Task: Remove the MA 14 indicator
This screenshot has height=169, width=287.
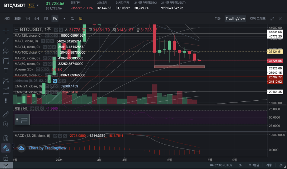Action: 54,47
